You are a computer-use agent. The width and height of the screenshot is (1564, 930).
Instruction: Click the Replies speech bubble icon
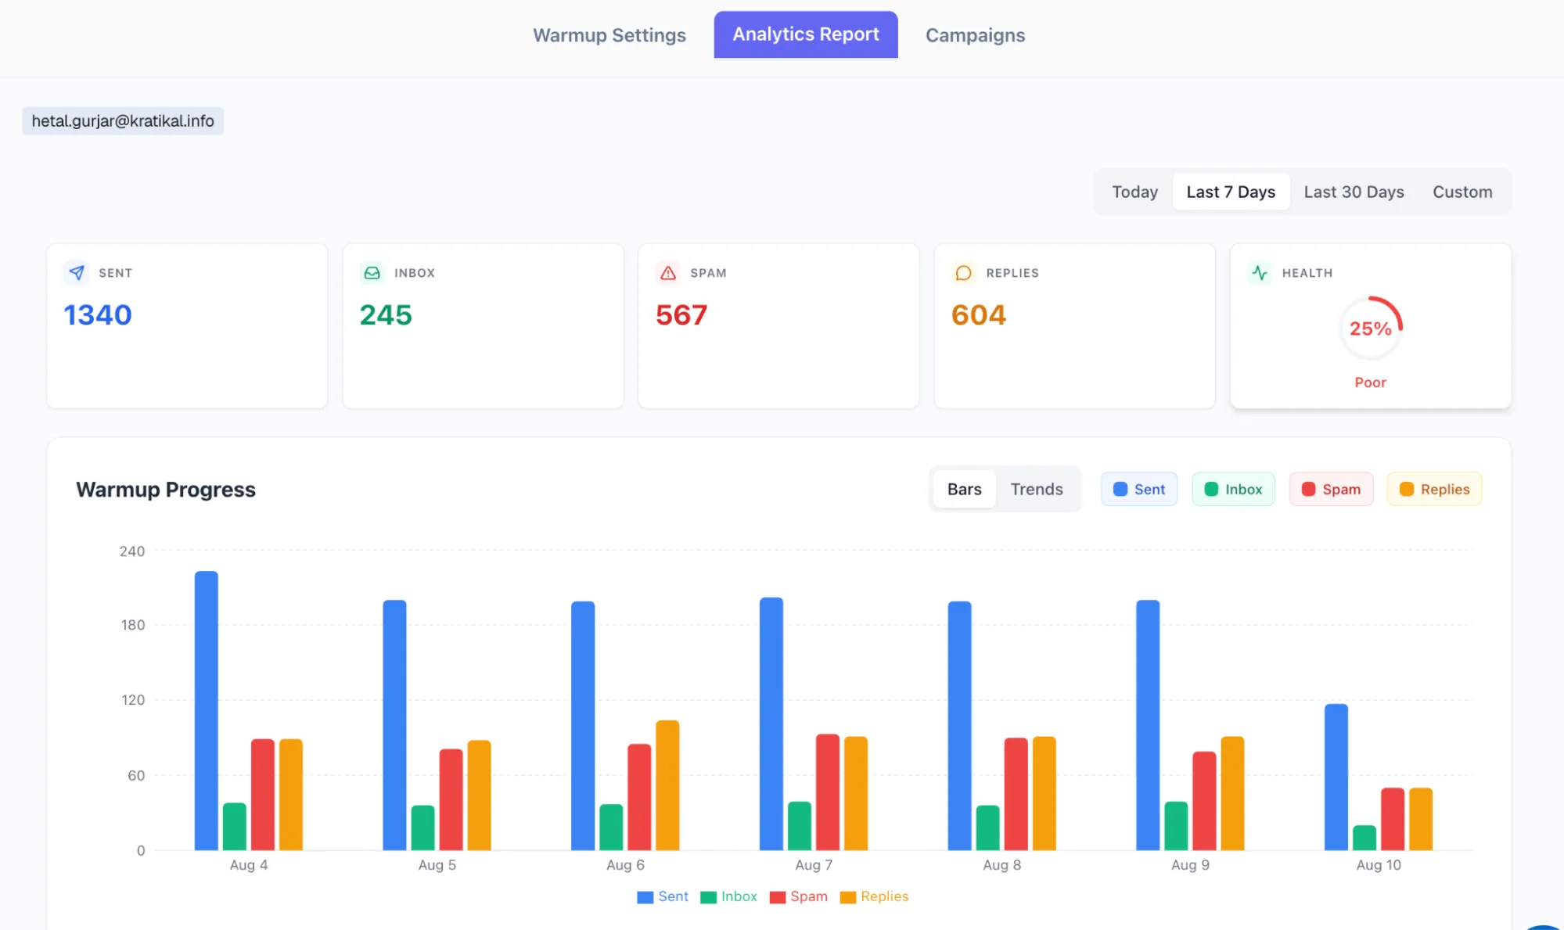963,272
